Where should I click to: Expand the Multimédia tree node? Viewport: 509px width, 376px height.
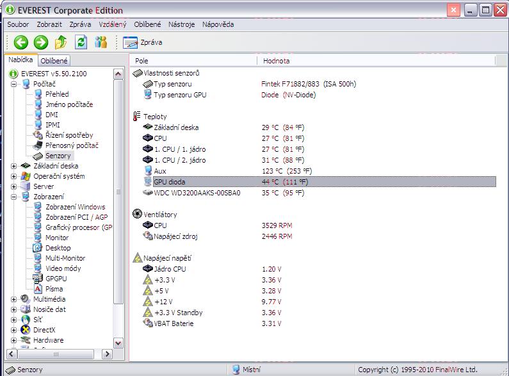click(13, 299)
